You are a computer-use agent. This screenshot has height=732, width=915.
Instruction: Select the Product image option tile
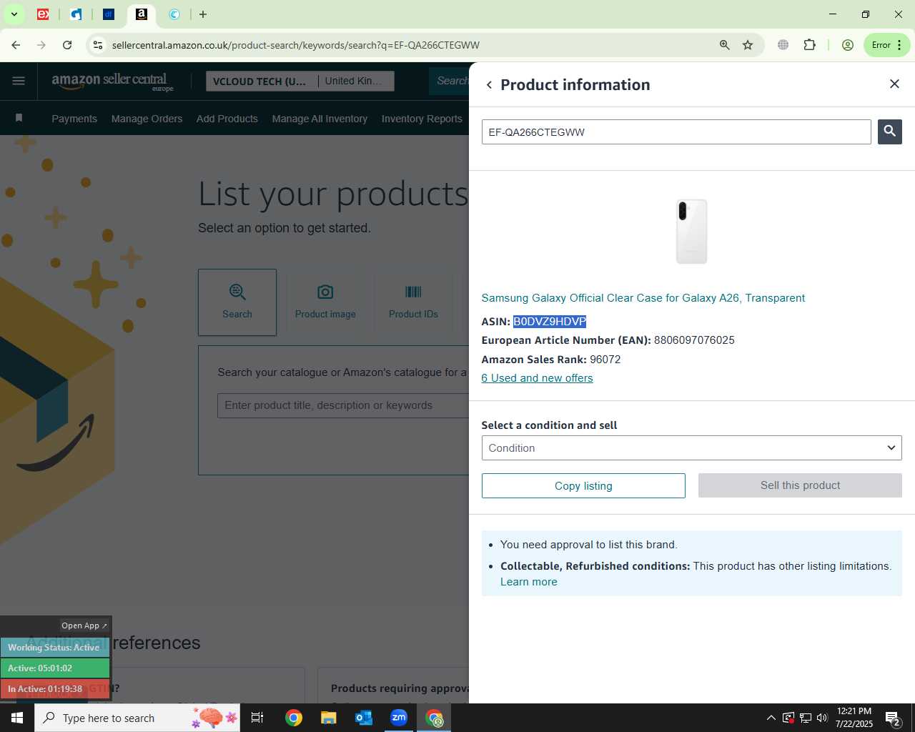325,302
